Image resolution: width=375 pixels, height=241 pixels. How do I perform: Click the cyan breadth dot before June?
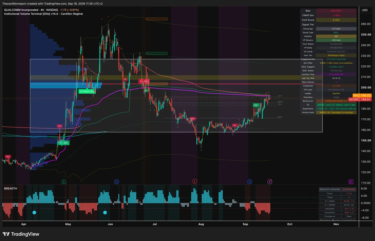[105, 213]
